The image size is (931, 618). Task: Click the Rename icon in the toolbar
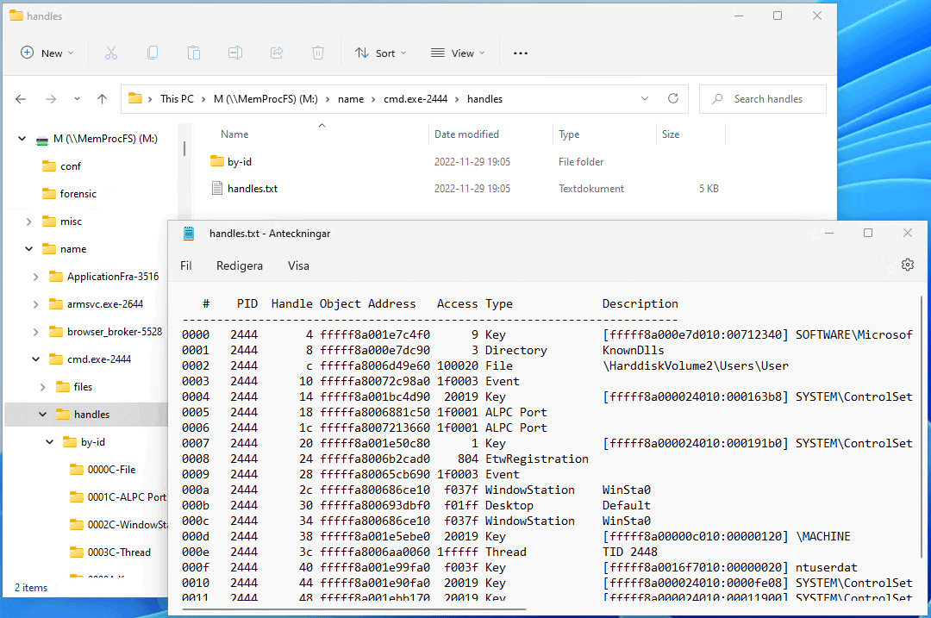point(234,53)
